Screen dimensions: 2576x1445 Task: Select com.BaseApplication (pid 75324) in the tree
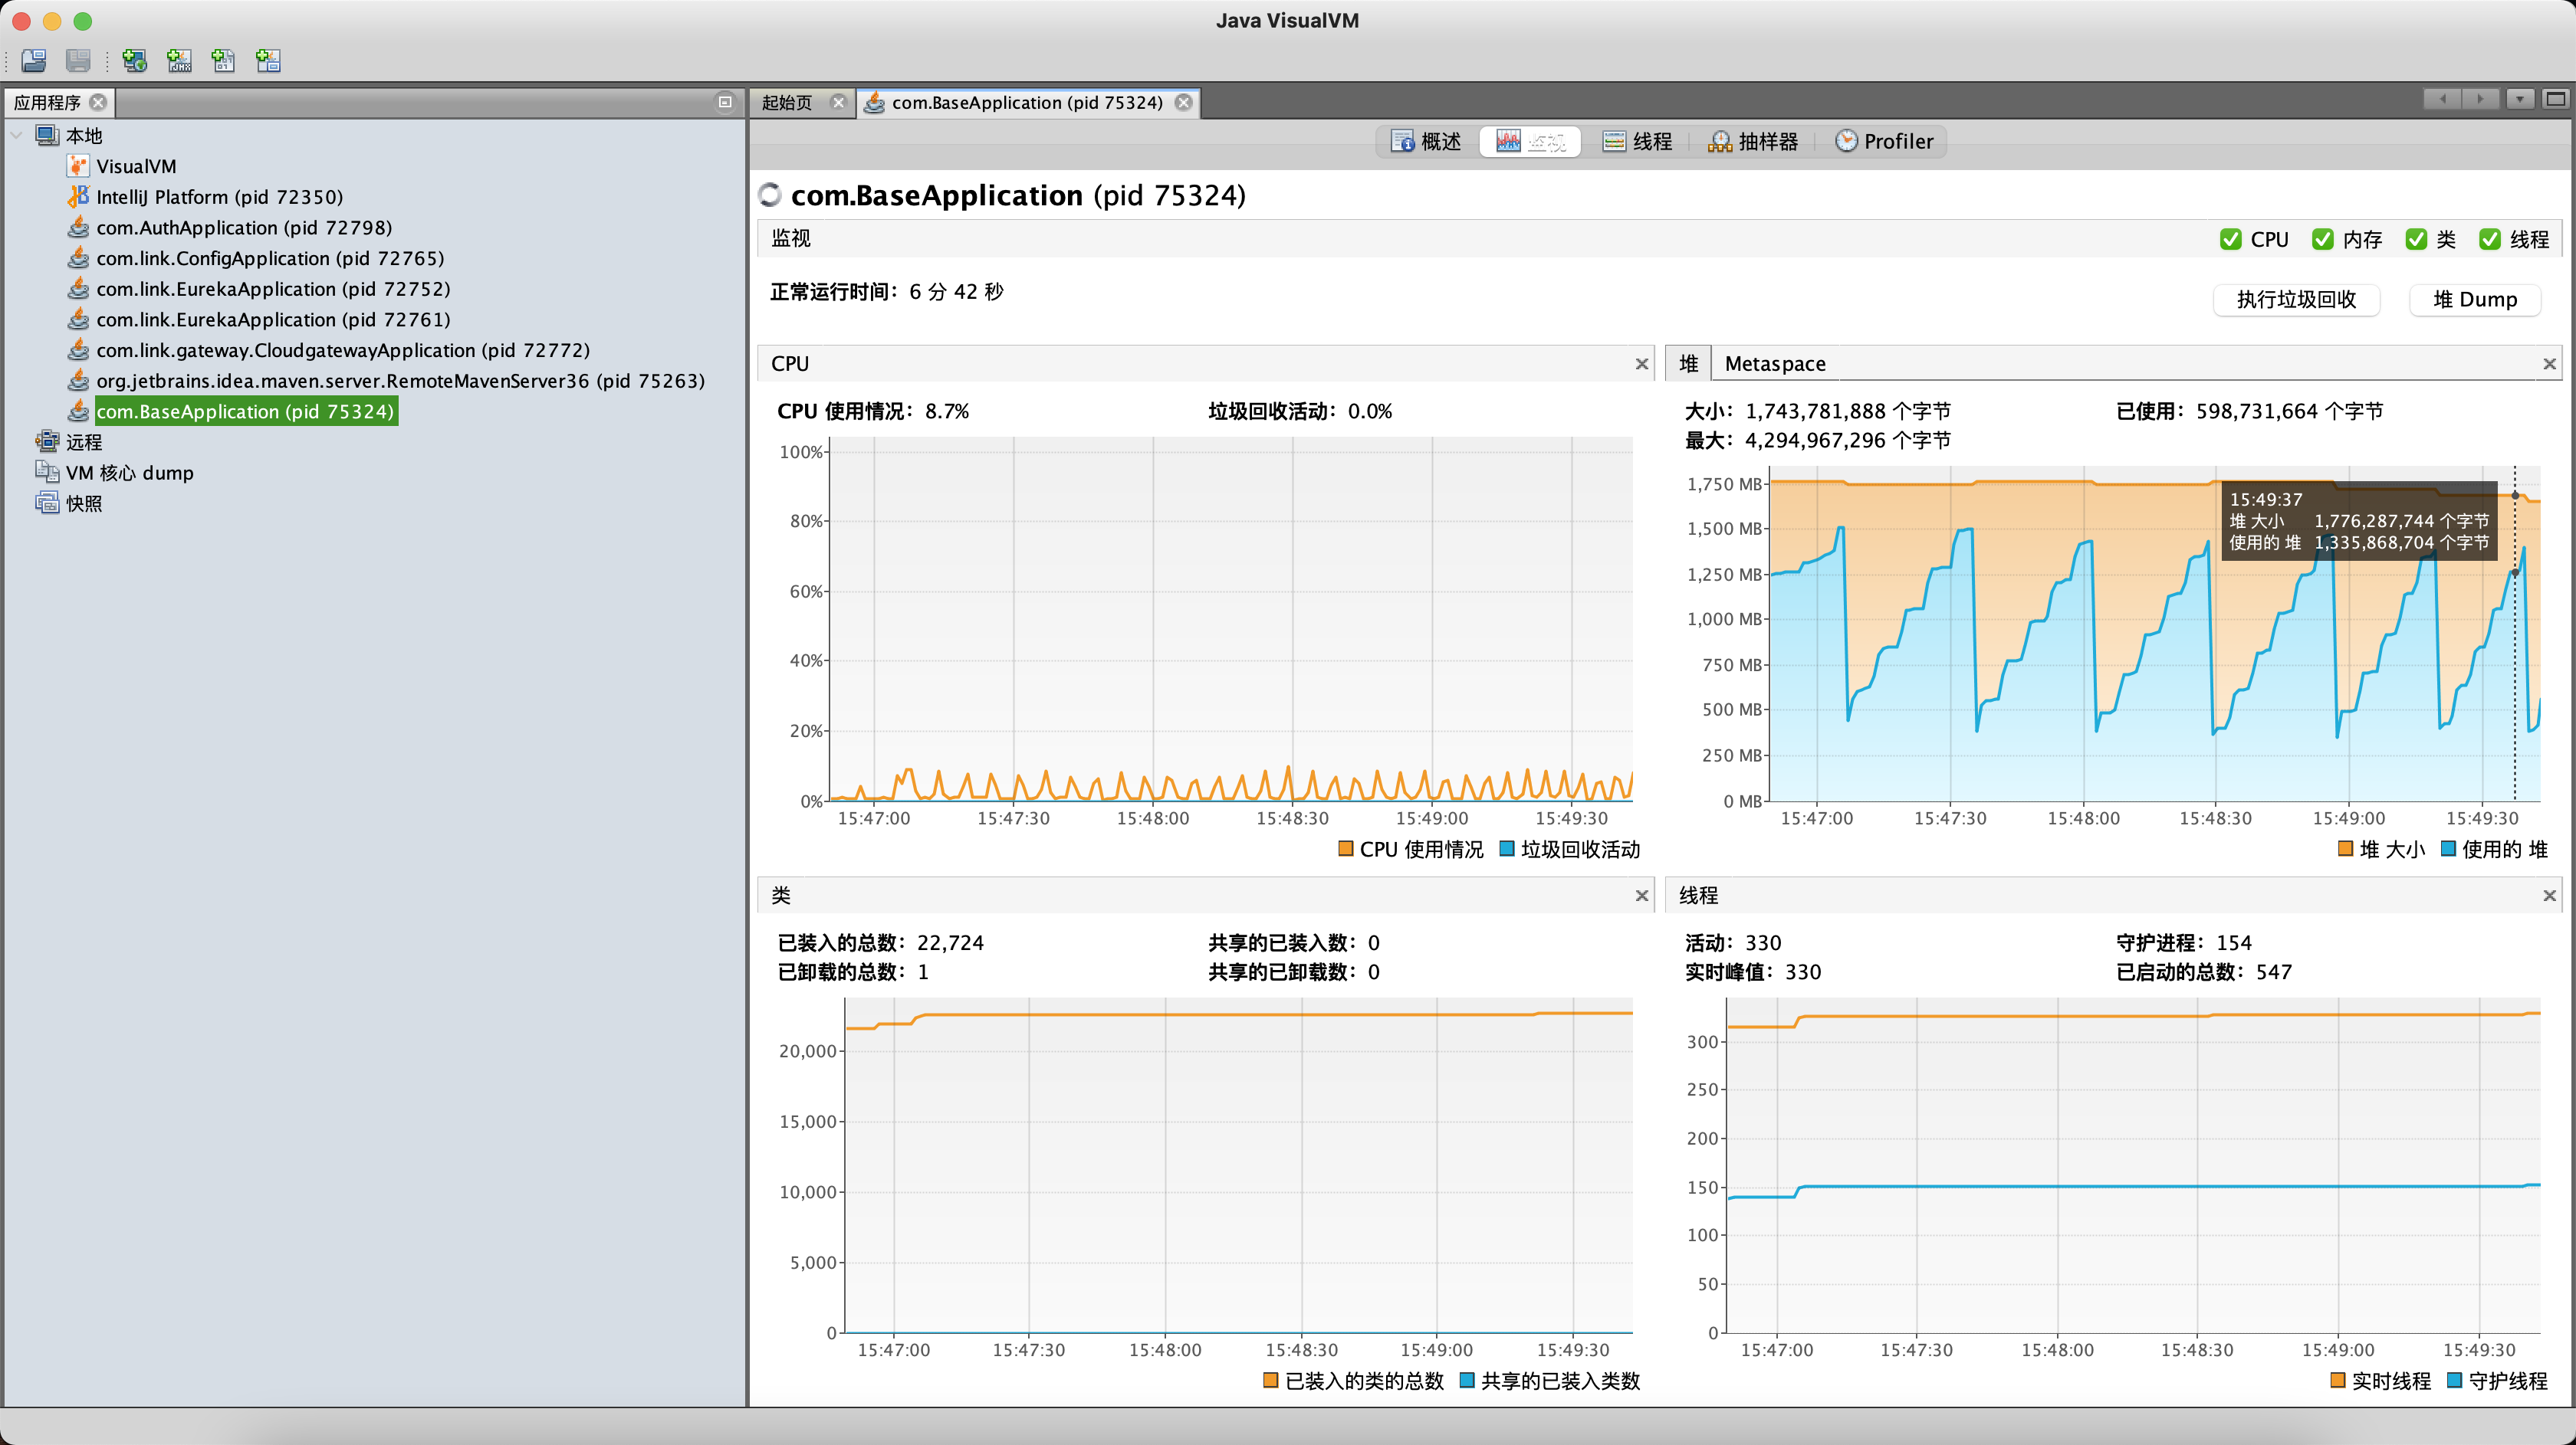(245, 411)
